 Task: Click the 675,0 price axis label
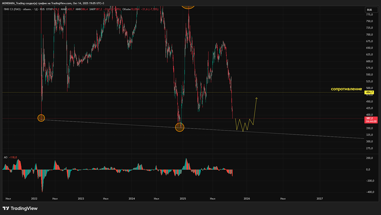coord(369,41)
